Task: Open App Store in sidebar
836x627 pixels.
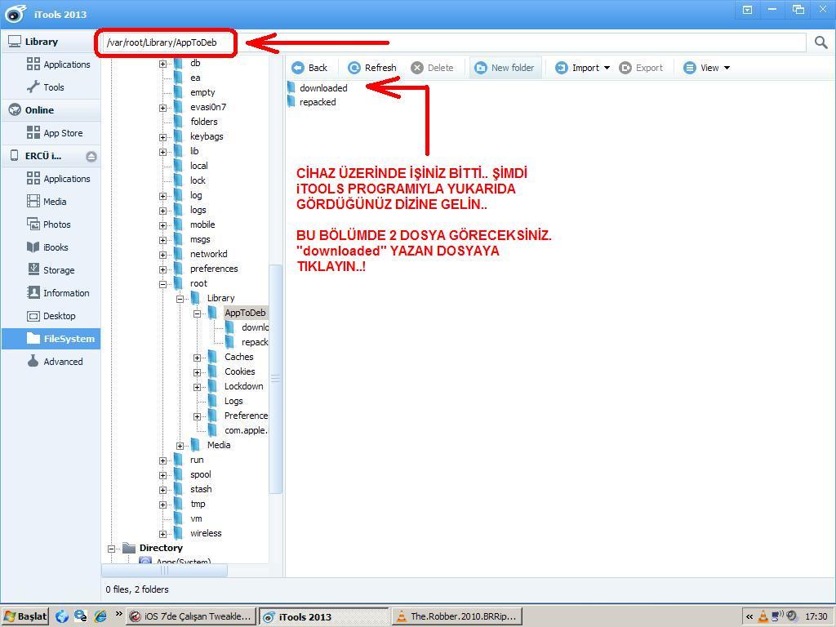Action: click(55, 133)
